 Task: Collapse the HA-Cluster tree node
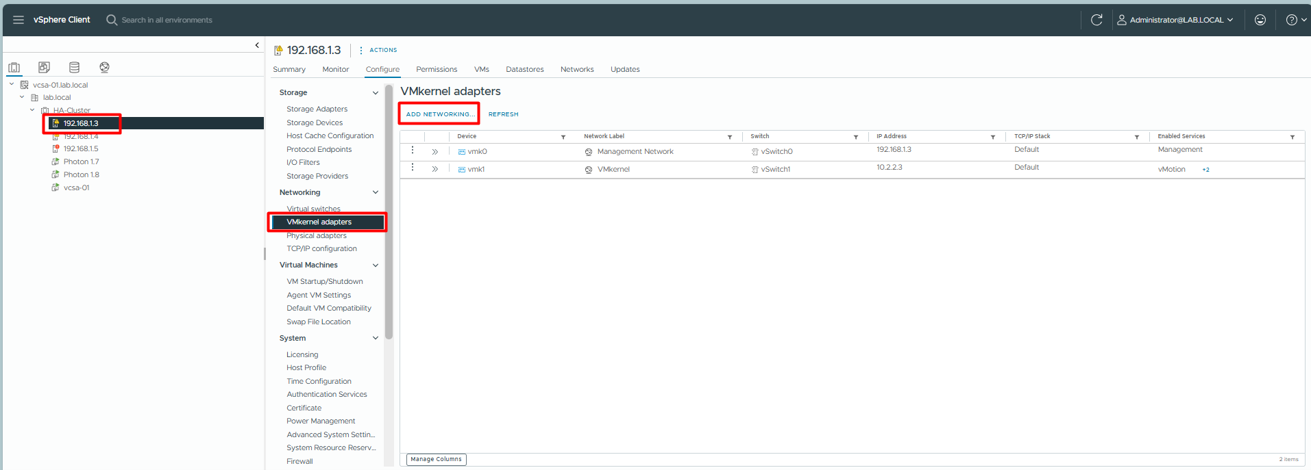32,110
